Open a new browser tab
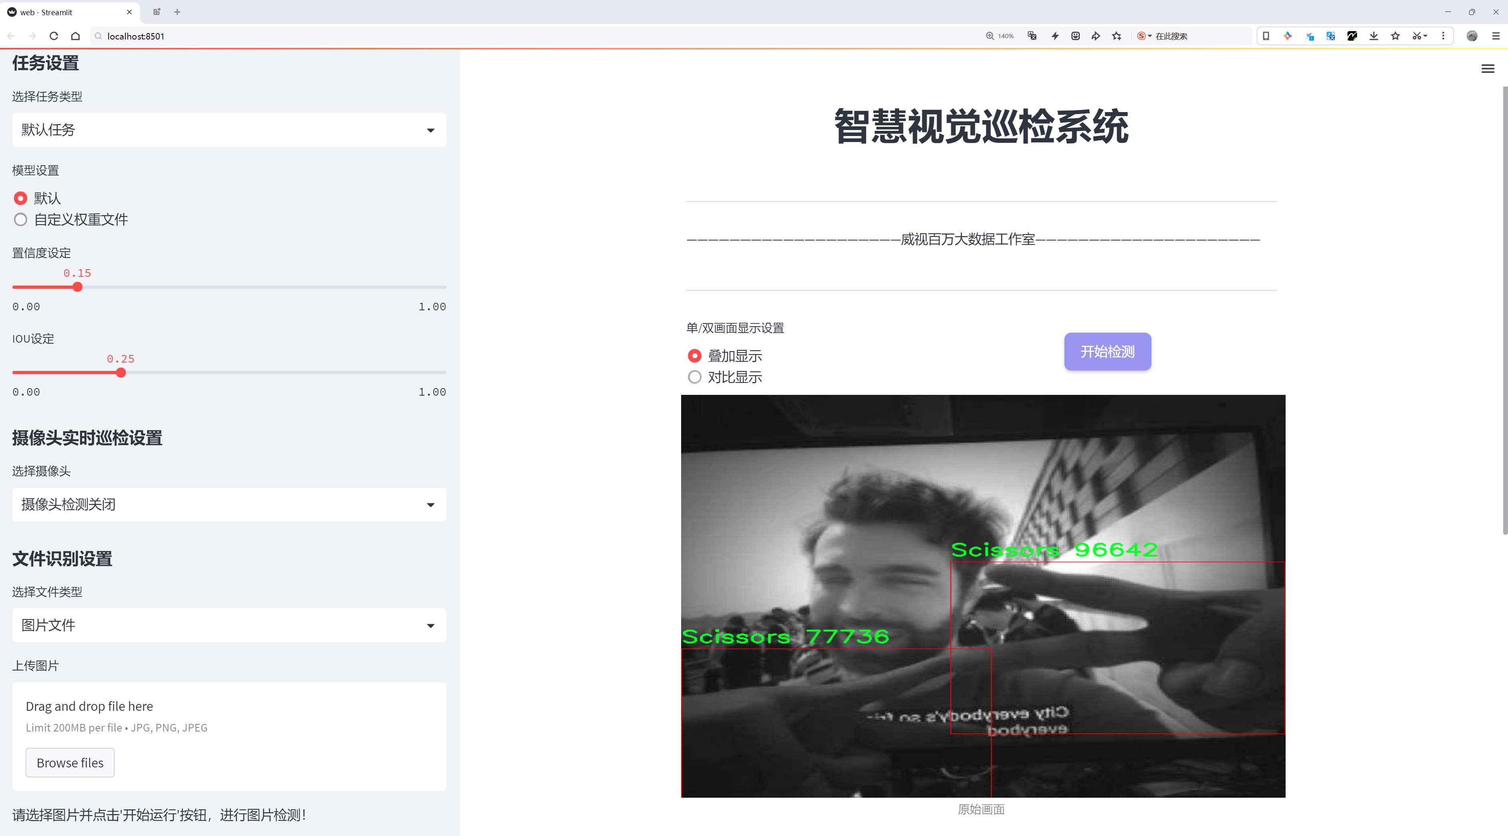This screenshot has width=1508, height=836. [177, 12]
